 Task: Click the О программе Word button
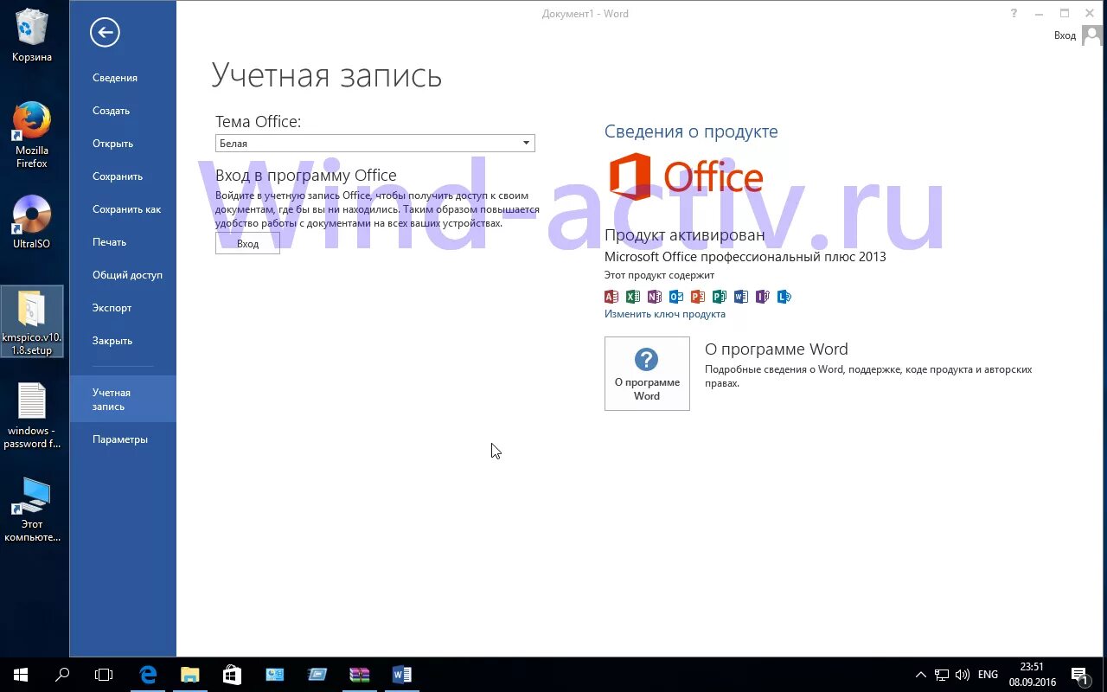[x=647, y=374]
